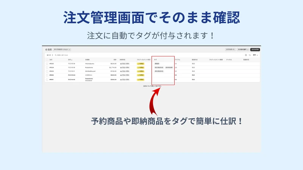Click the アイテム column header
The width and height of the screenshot is (303, 170).
[x=177, y=60]
